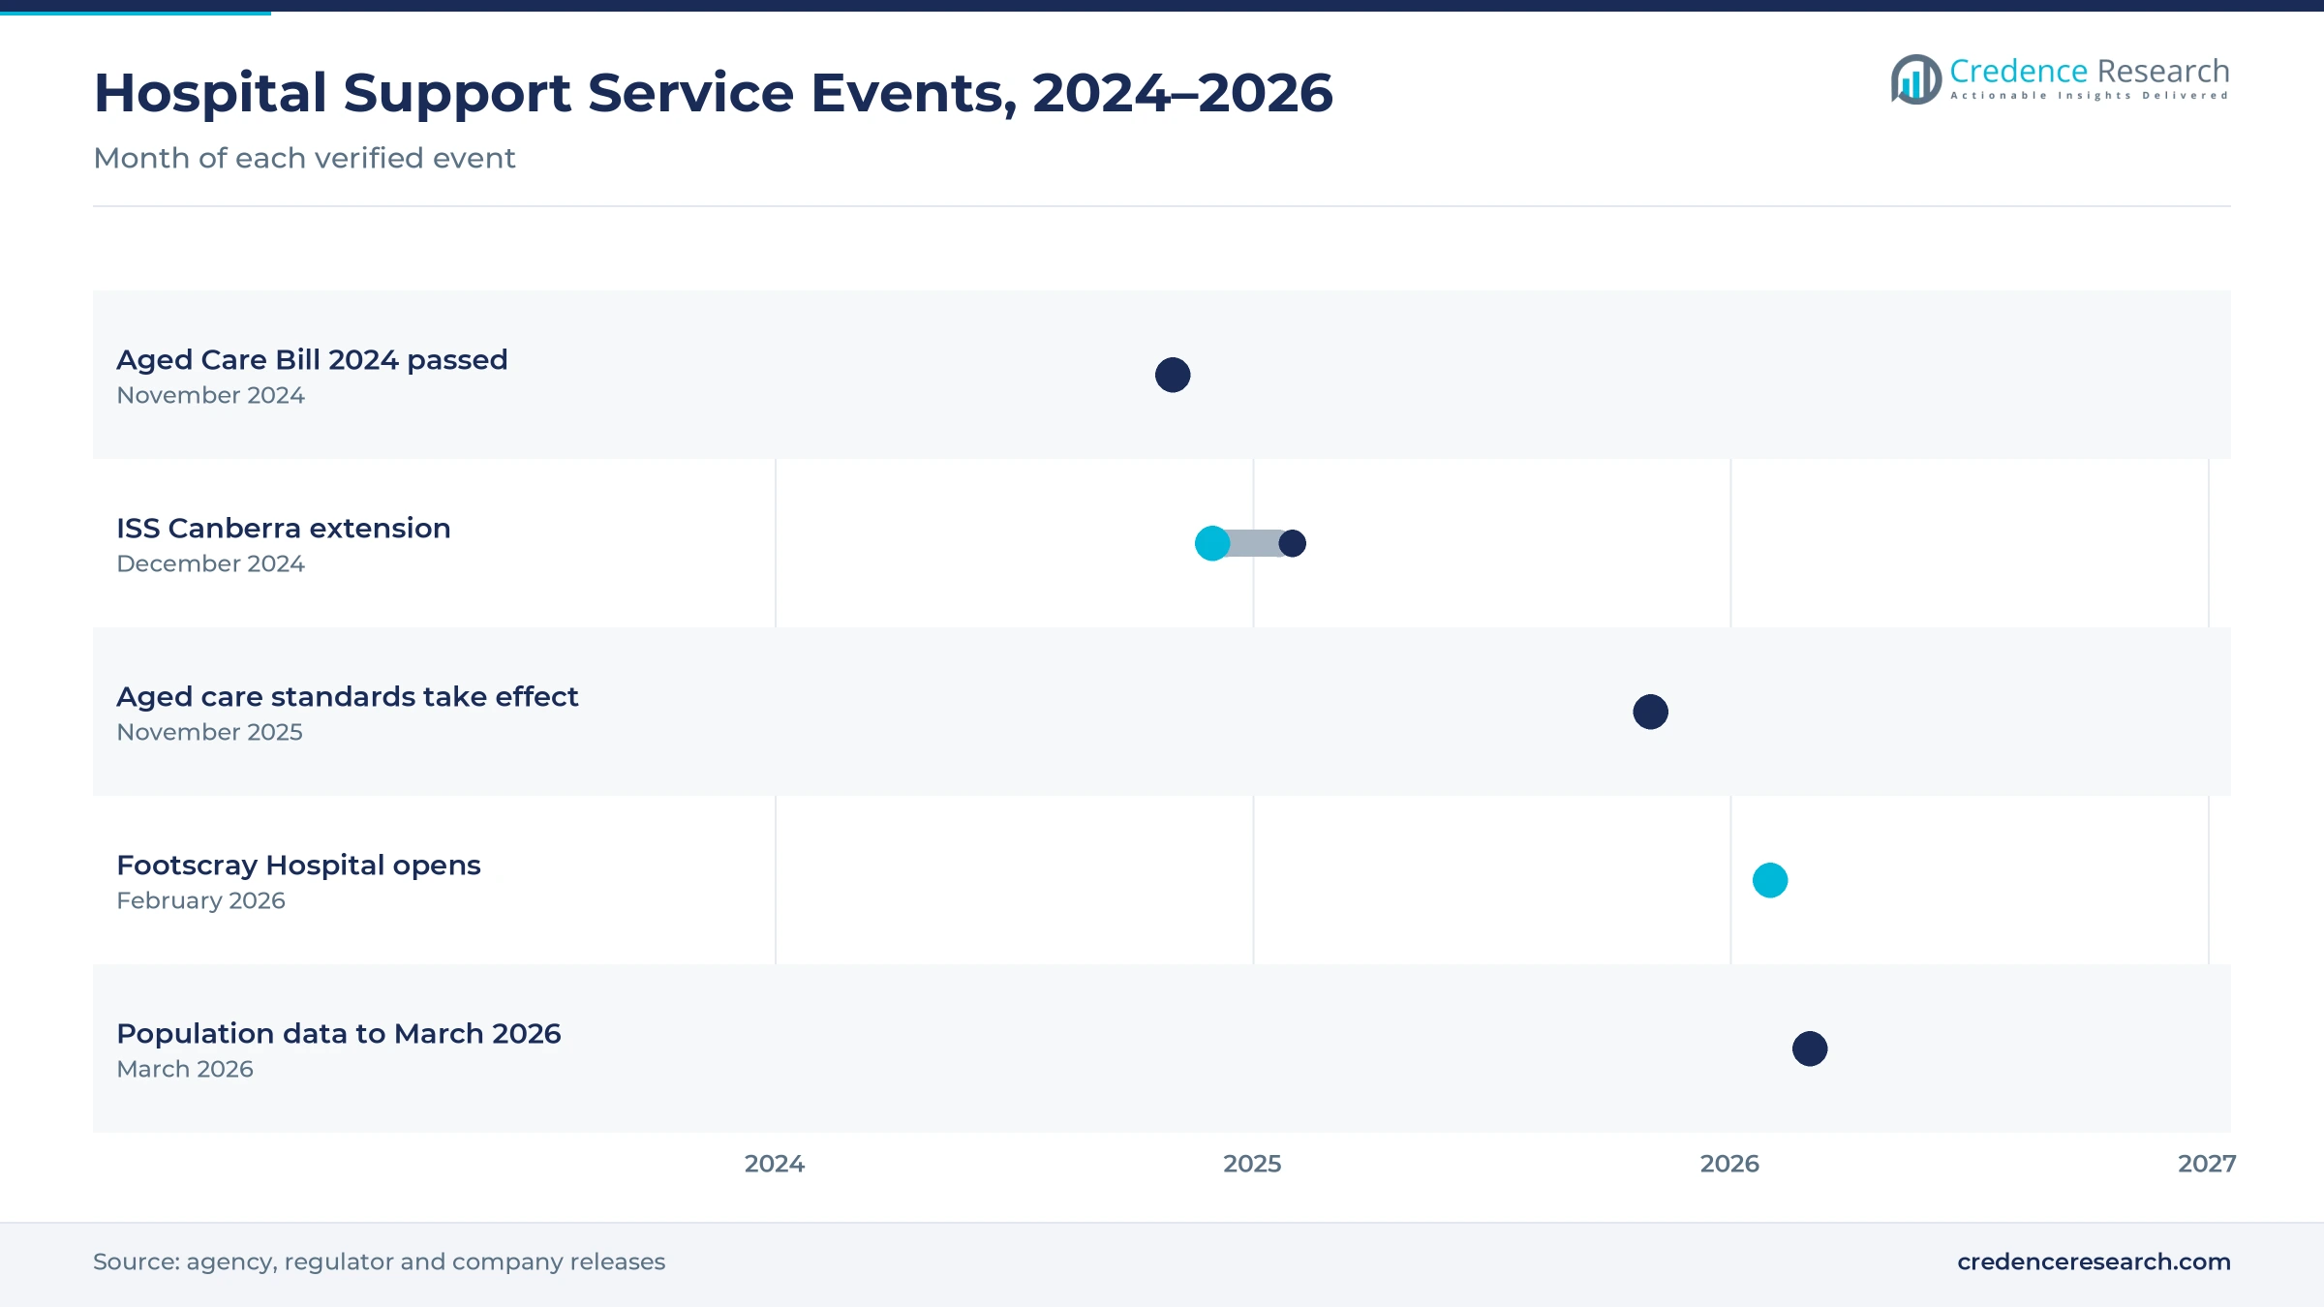Click the November 2024 date text
The width and height of the screenshot is (2324, 1307).
tap(210, 395)
